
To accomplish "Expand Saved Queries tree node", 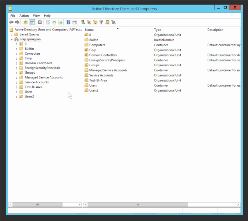I will coord(12,34).
